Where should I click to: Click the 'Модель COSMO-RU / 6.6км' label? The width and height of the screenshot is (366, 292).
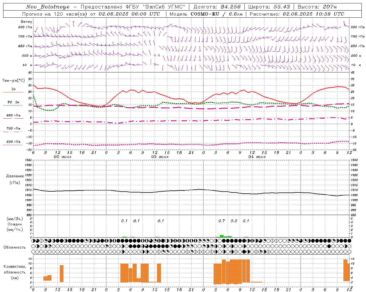point(206,14)
